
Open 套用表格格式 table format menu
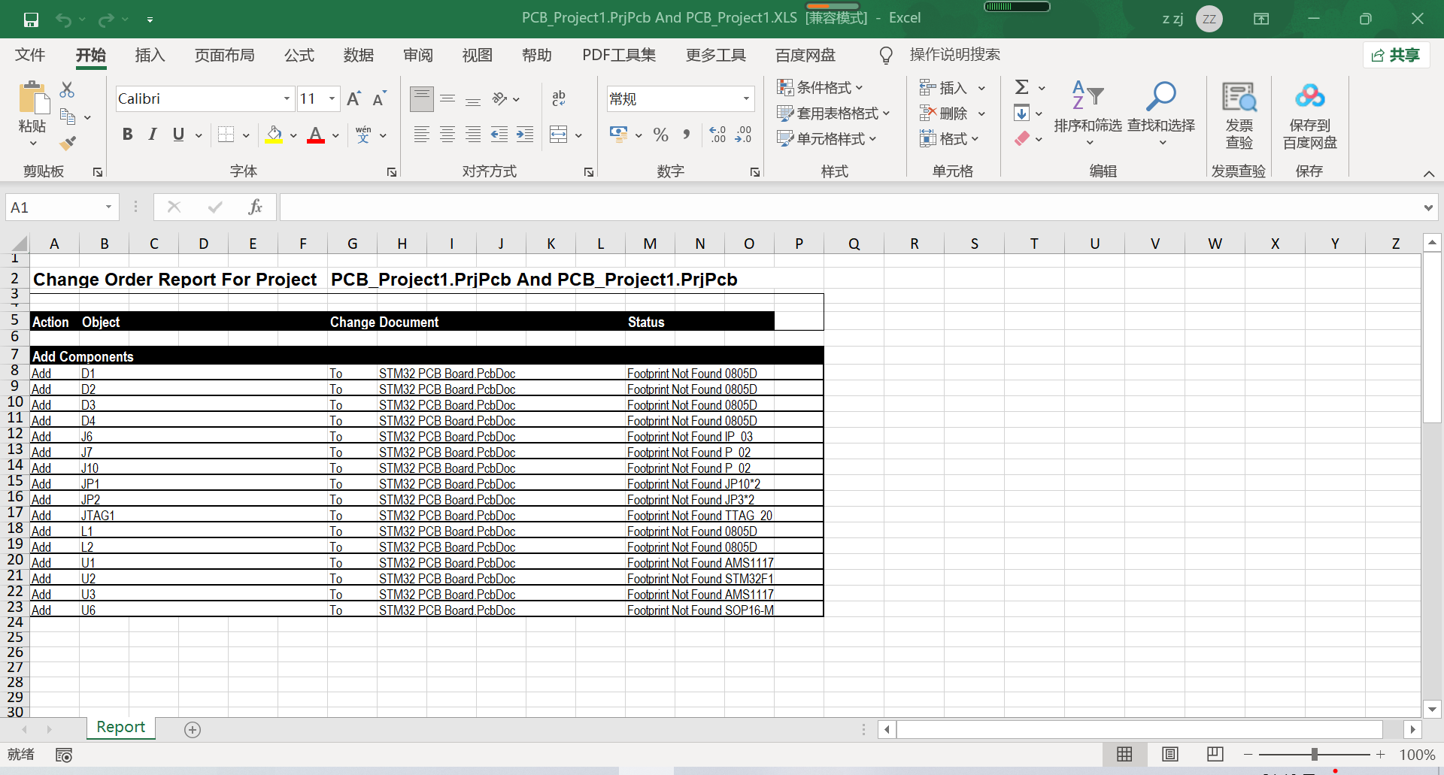coord(833,114)
